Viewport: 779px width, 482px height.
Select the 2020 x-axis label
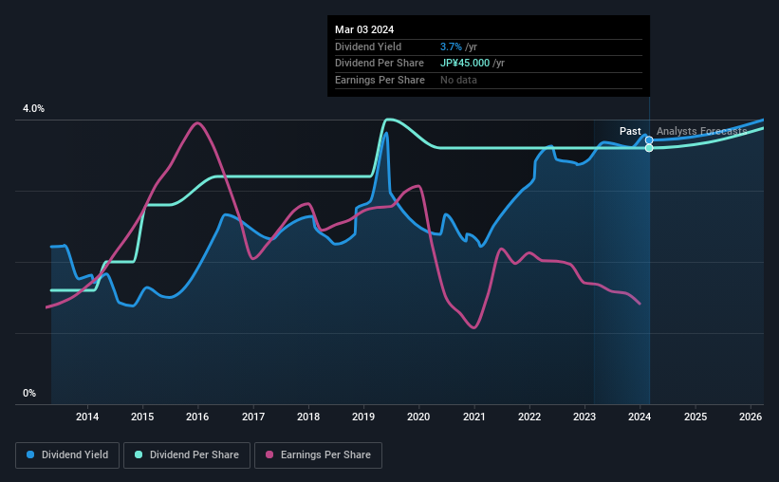tap(418, 417)
